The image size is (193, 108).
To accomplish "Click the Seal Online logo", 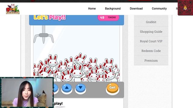I will pos(13,9).
